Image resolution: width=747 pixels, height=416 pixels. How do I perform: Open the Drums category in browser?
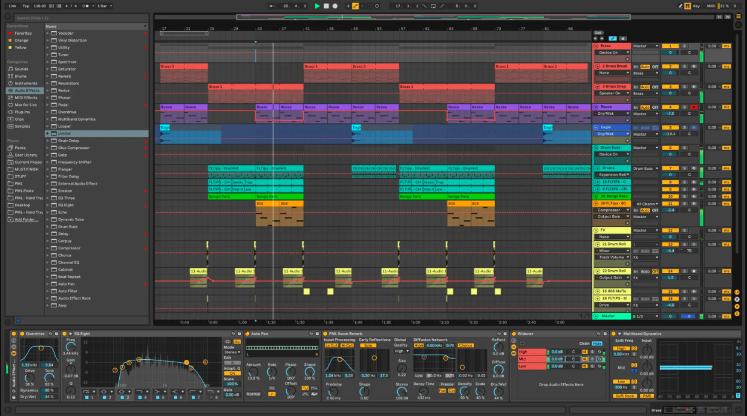click(21, 76)
